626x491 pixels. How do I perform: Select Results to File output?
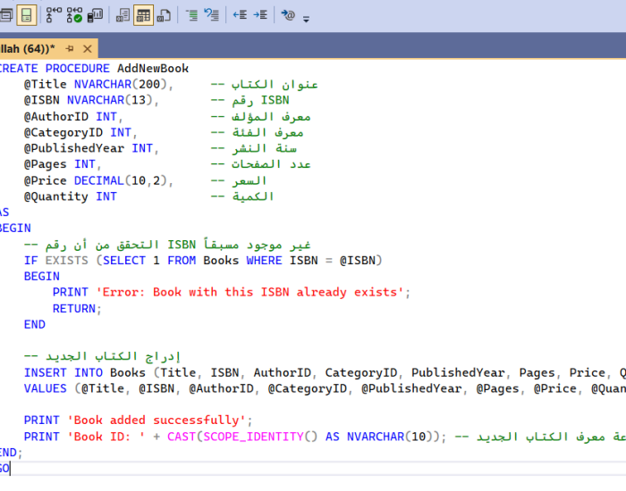(x=164, y=15)
